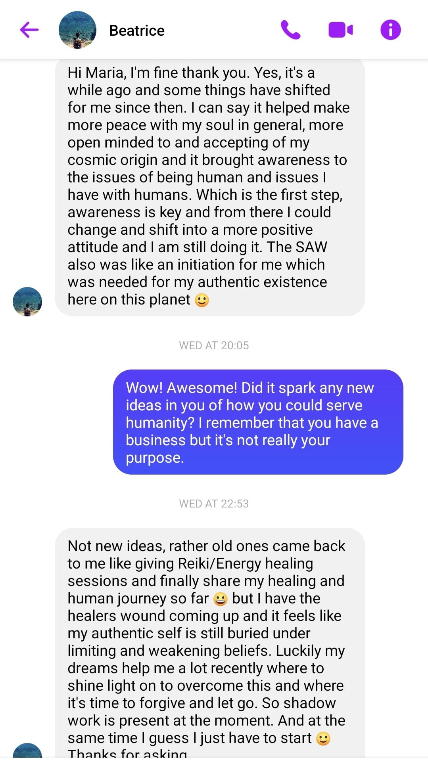Open conversation info panel
This screenshot has width=428, height=766.
[x=390, y=30]
